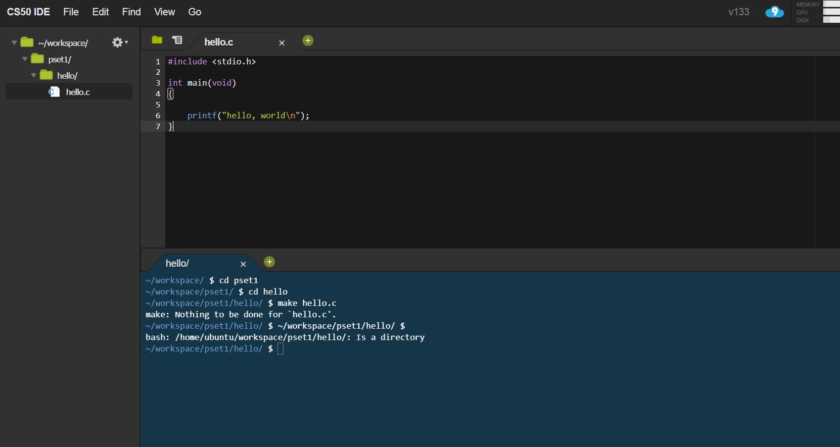Click the 'make hello.c' terminal command line
The height and width of the screenshot is (447, 840).
[241, 303]
